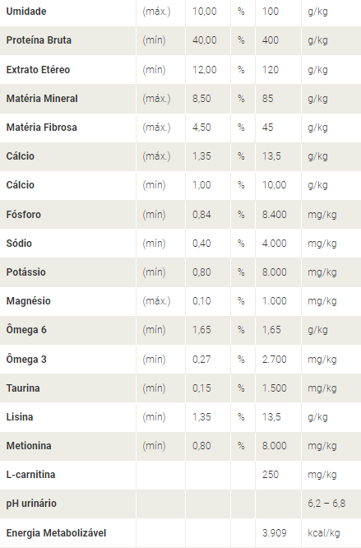
Task: Click the Ômega 3 label
Action: pos(26,360)
